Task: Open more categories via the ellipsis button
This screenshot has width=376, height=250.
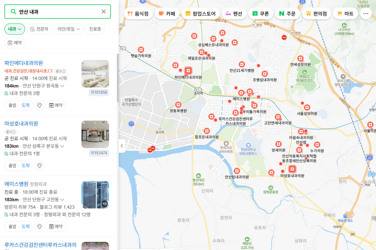Action: pyautogui.click(x=365, y=13)
